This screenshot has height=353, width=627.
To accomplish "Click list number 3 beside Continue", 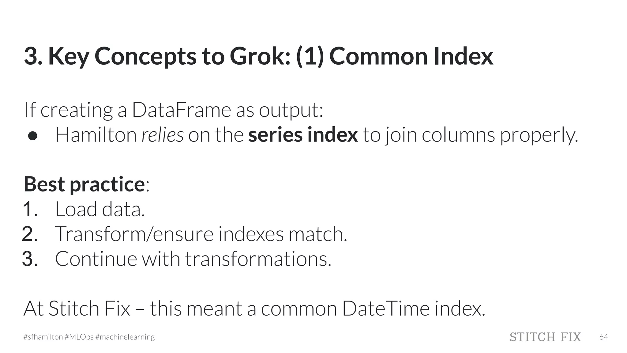I will 30,259.
